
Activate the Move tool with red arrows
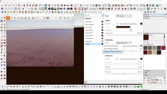(x=30, y=5)
